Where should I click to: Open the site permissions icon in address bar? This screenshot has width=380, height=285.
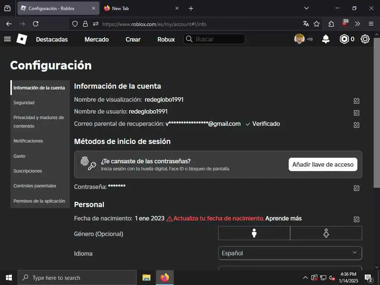coord(96,24)
